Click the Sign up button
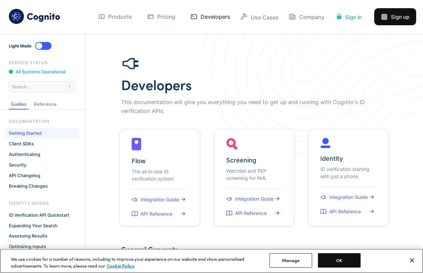The width and height of the screenshot is (423, 273). 395,17
